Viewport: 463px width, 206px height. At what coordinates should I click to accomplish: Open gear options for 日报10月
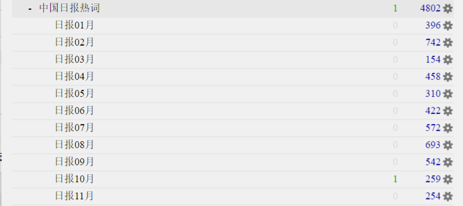[x=448, y=179]
